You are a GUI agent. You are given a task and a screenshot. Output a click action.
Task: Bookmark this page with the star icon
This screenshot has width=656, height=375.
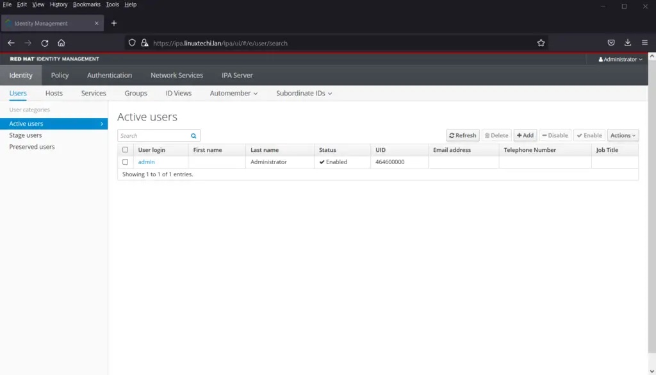[541, 43]
